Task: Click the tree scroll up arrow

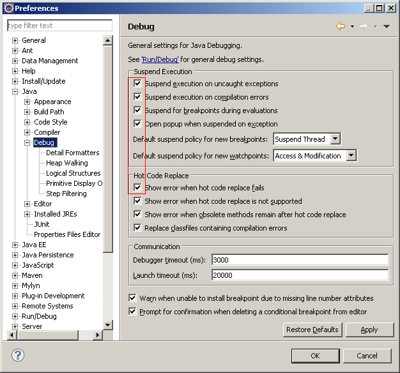Action: (x=107, y=40)
